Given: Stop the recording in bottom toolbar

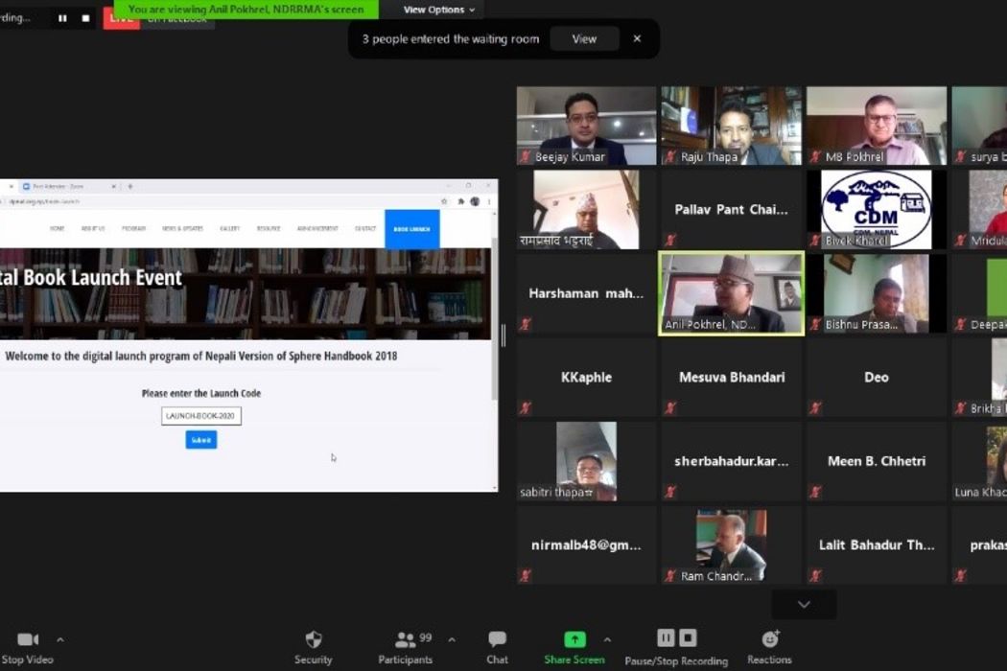Looking at the screenshot, I should pos(688,637).
